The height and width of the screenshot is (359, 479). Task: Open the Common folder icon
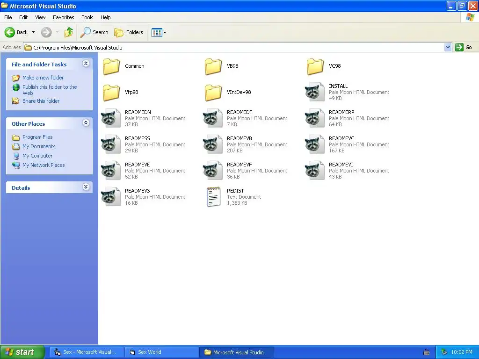[x=111, y=66]
